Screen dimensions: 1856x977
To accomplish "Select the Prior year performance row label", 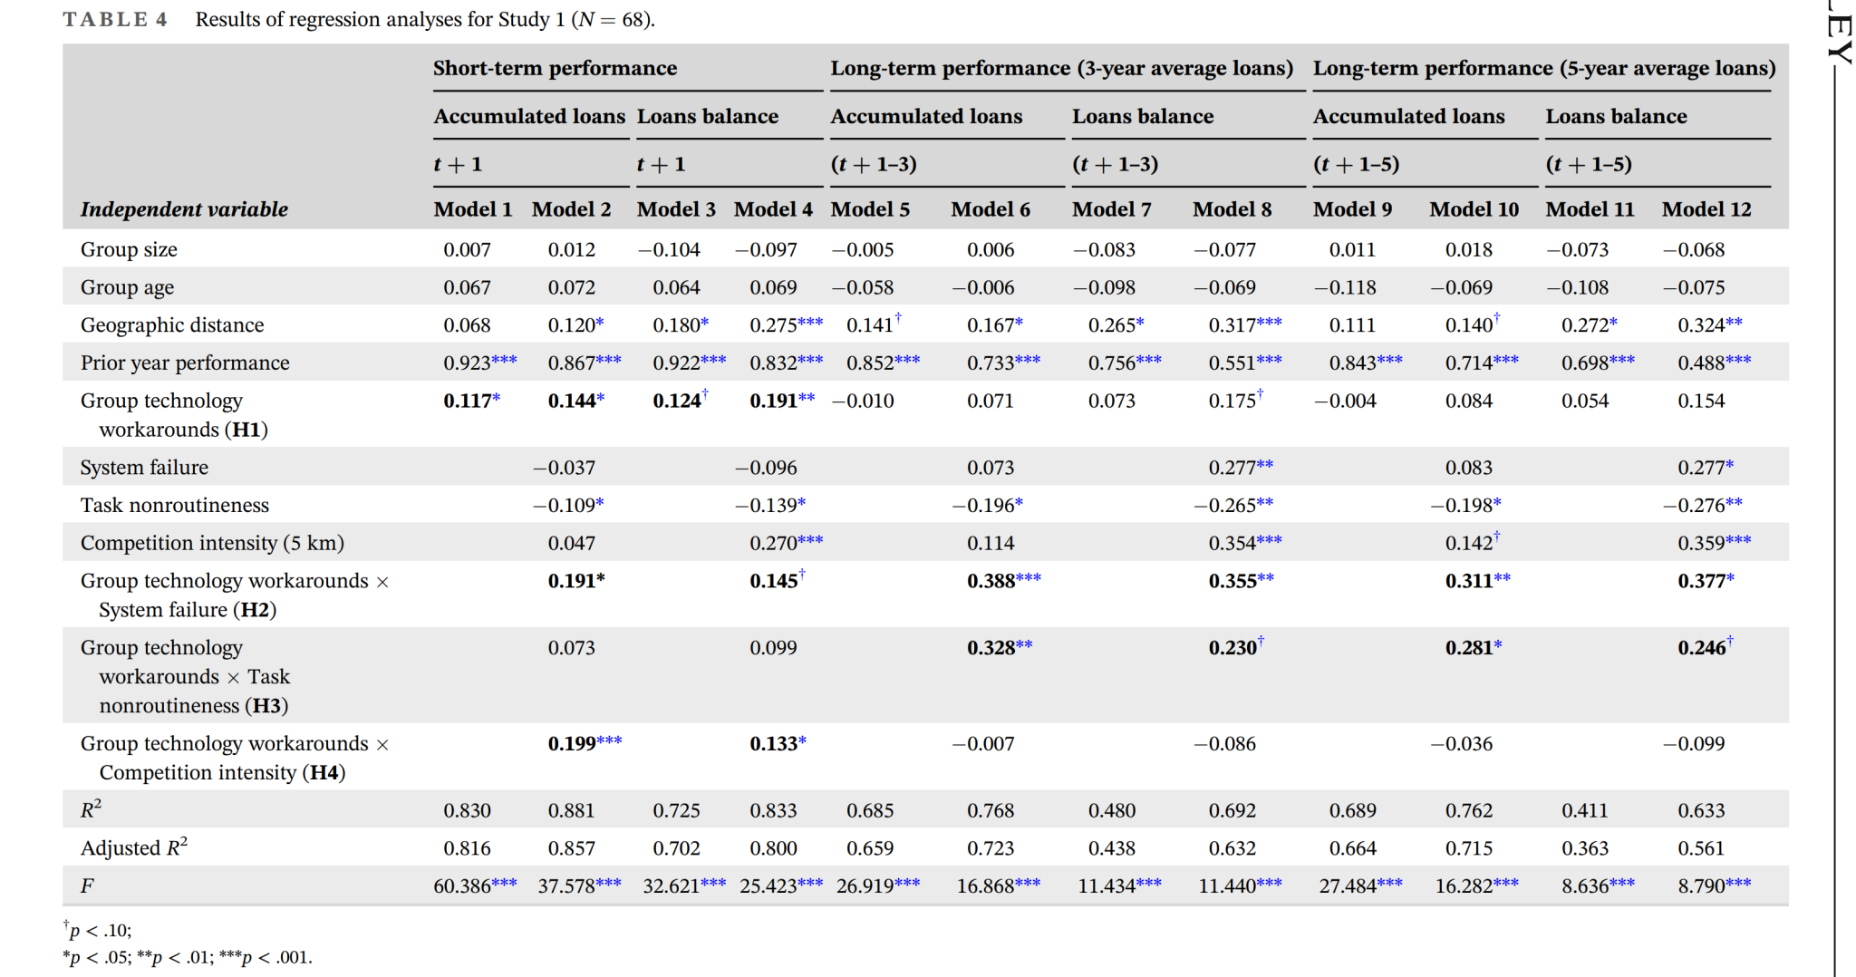I will 185,363.
